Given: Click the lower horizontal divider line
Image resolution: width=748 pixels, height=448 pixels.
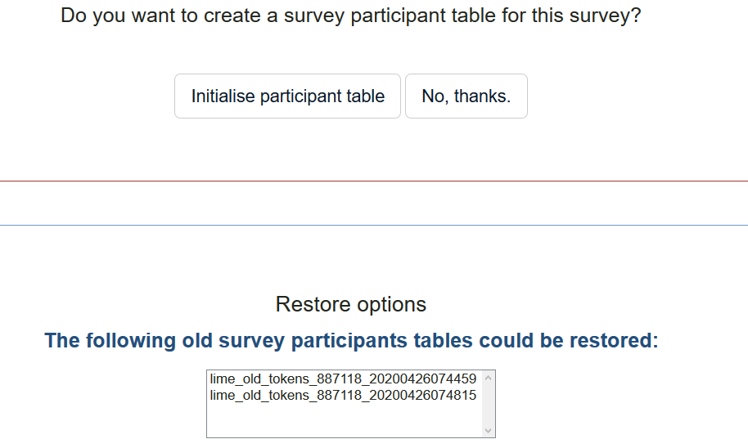Looking at the screenshot, I should click(x=374, y=224).
